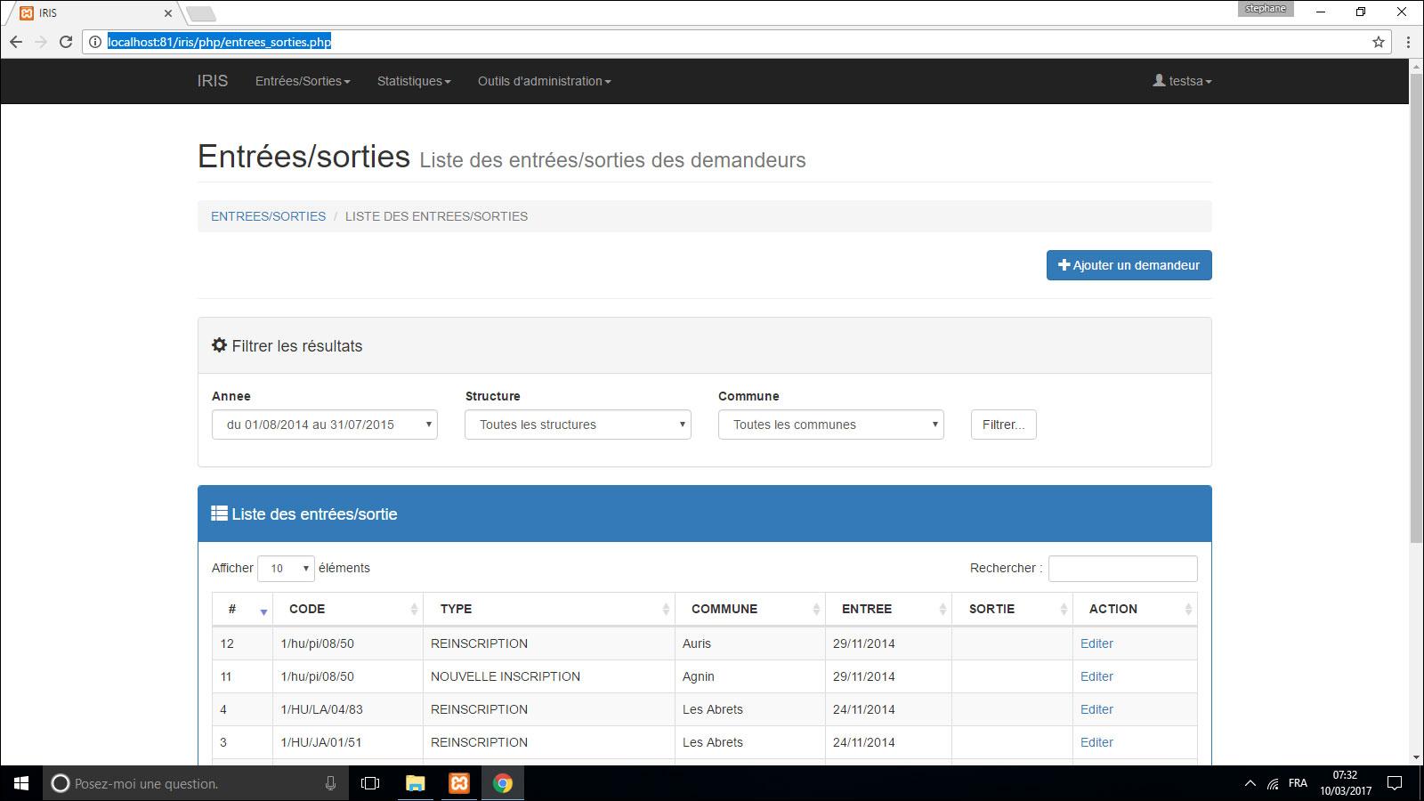The width and height of the screenshot is (1424, 801).
Task: Open the Commune selection dropdown
Action: coord(830,425)
